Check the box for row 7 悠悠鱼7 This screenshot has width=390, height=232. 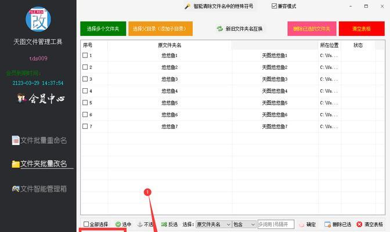point(85,126)
